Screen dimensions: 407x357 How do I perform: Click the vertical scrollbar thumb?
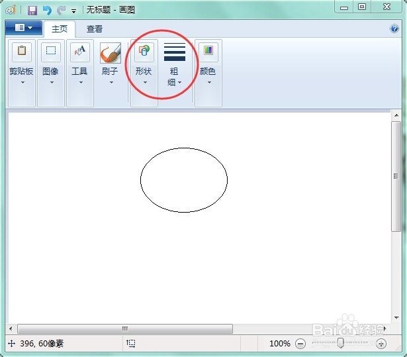pyautogui.click(x=396, y=176)
